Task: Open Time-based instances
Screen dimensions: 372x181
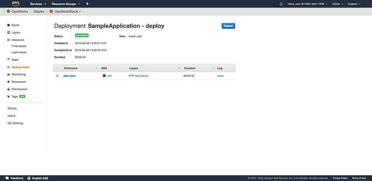Action: tap(19, 46)
